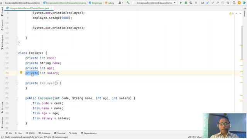Run the EncapsulationRecordClassesDemo configuration

coord(181,3)
